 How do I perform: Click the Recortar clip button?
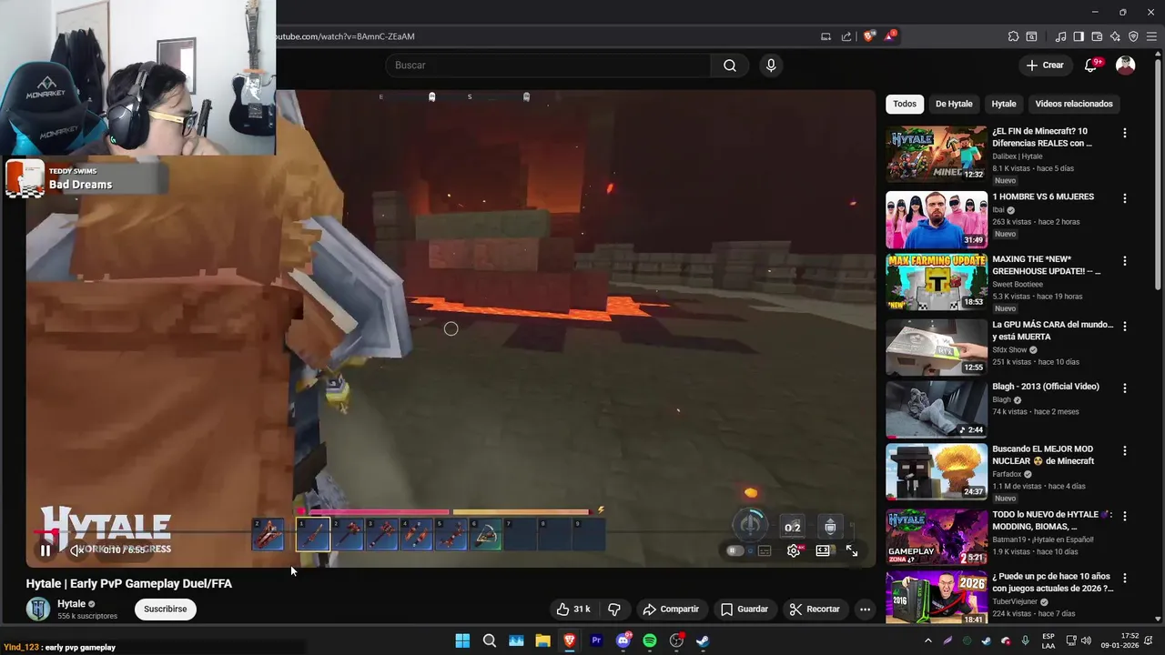point(815,610)
